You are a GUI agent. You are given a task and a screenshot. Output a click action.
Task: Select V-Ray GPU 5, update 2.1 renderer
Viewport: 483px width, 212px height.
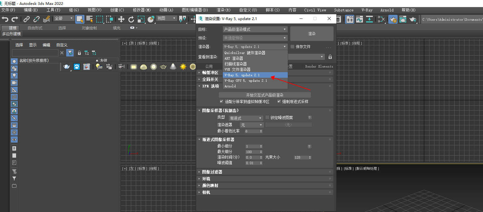[255, 81]
